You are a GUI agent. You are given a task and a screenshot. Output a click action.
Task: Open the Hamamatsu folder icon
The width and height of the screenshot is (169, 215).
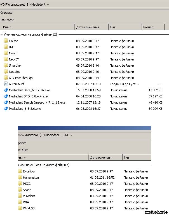point(20,177)
